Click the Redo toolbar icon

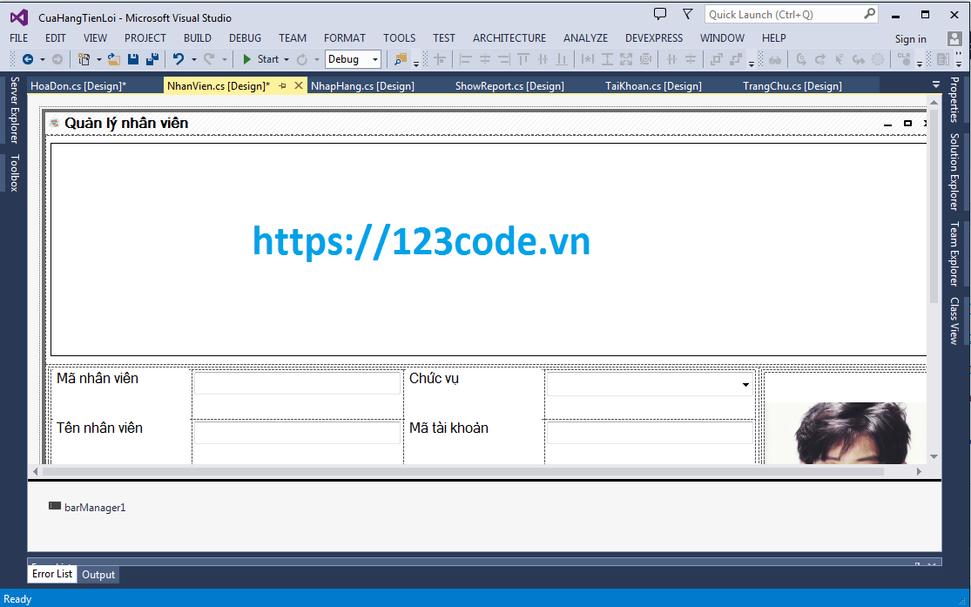pos(209,59)
